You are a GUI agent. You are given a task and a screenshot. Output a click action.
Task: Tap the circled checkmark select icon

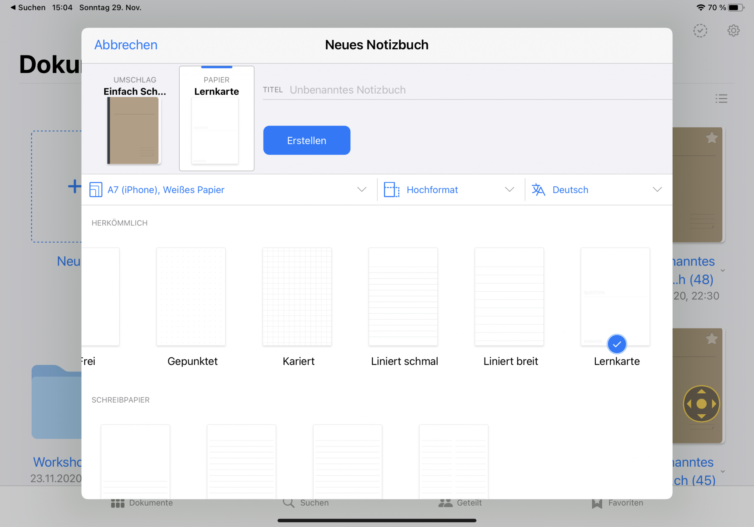coord(700,31)
